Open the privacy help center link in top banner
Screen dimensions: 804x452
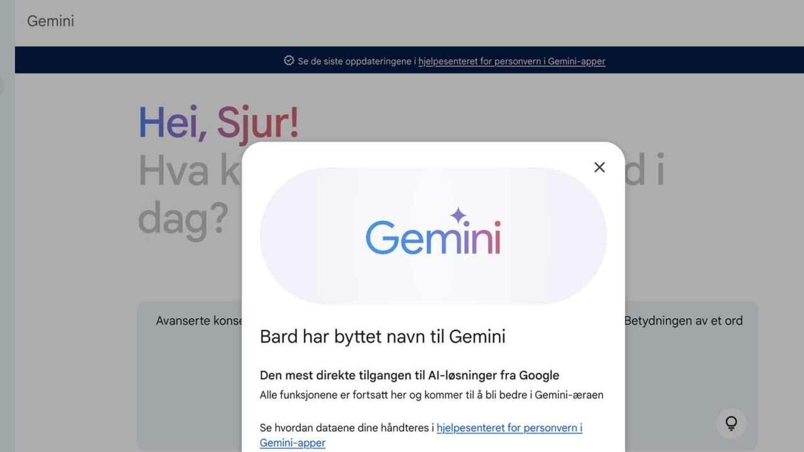[x=512, y=62]
